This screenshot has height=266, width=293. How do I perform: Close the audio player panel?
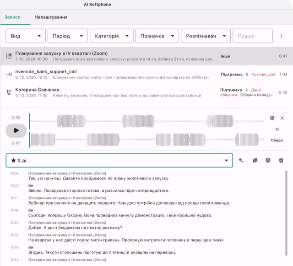282,118
